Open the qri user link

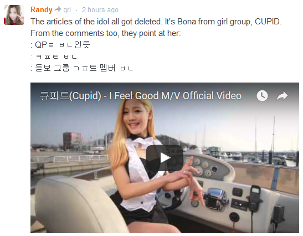[x=67, y=10]
